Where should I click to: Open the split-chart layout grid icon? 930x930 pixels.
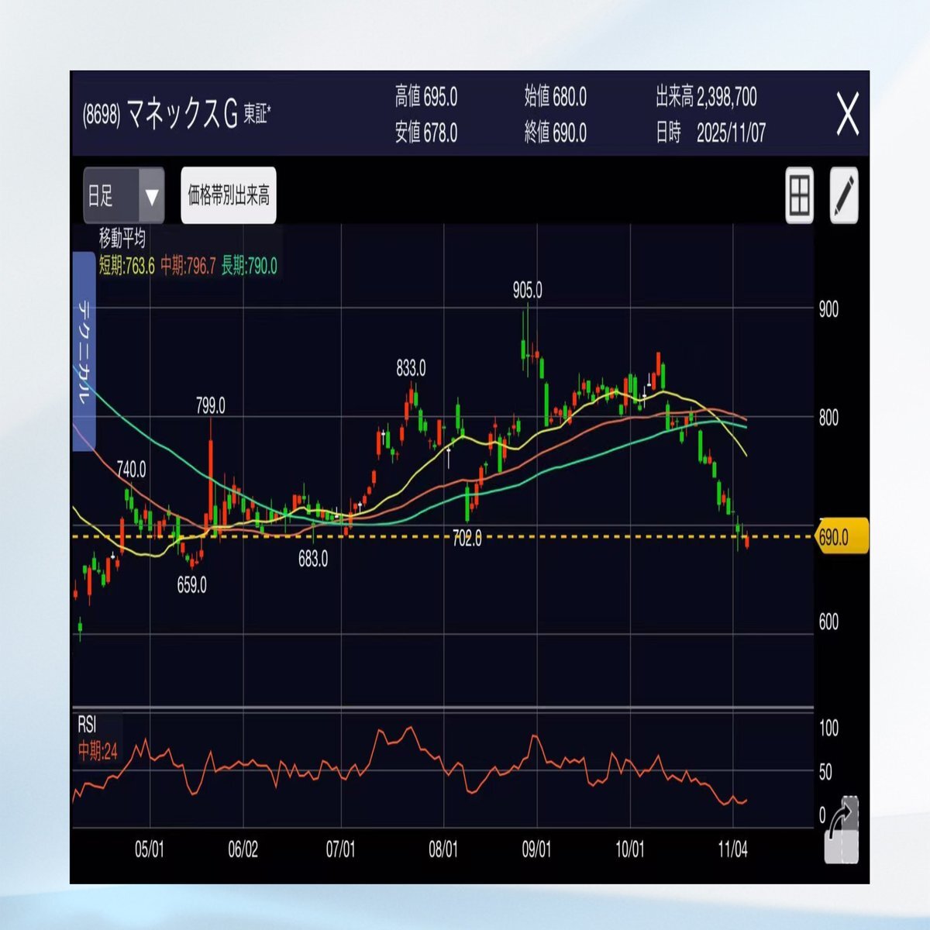tap(799, 195)
